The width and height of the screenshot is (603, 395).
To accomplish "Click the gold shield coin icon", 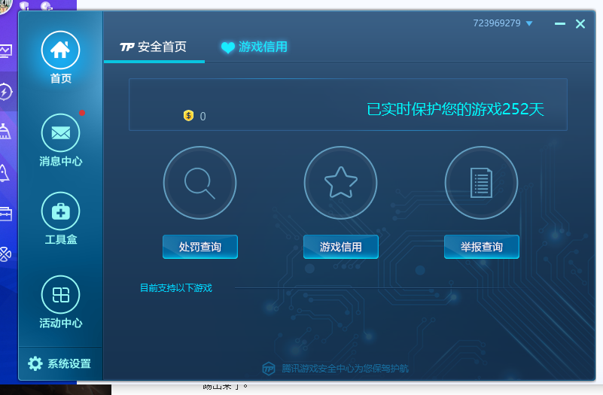I will (x=188, y=115).
